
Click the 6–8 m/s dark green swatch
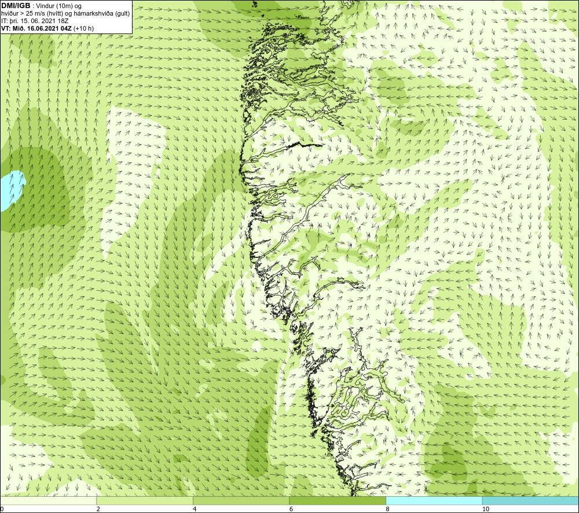point(338,500)
